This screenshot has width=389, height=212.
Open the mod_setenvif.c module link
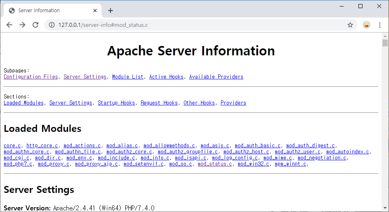[x=144, y=164]
